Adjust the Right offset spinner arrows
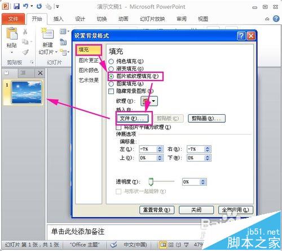Viewport: 282px width, 251px height. [x=208, y=149]
